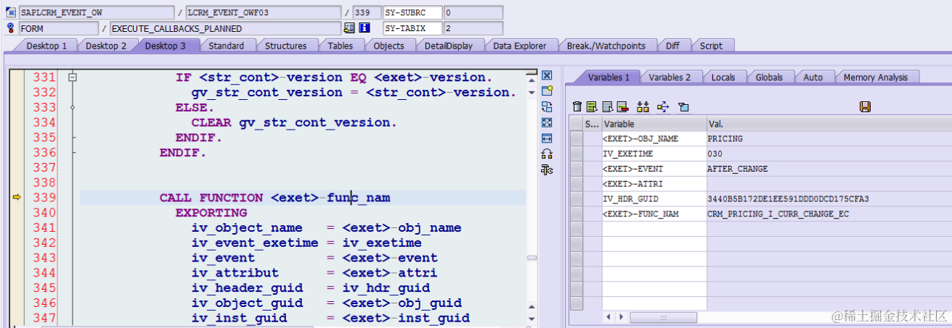Switch to the Locals tab
Image resolution: width=952 pixels, height=328 pixels.
click(723, 77)
